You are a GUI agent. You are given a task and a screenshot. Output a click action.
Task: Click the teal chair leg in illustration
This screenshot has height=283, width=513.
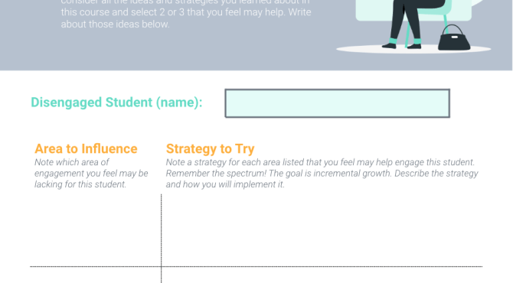click(x=407, y=34)
